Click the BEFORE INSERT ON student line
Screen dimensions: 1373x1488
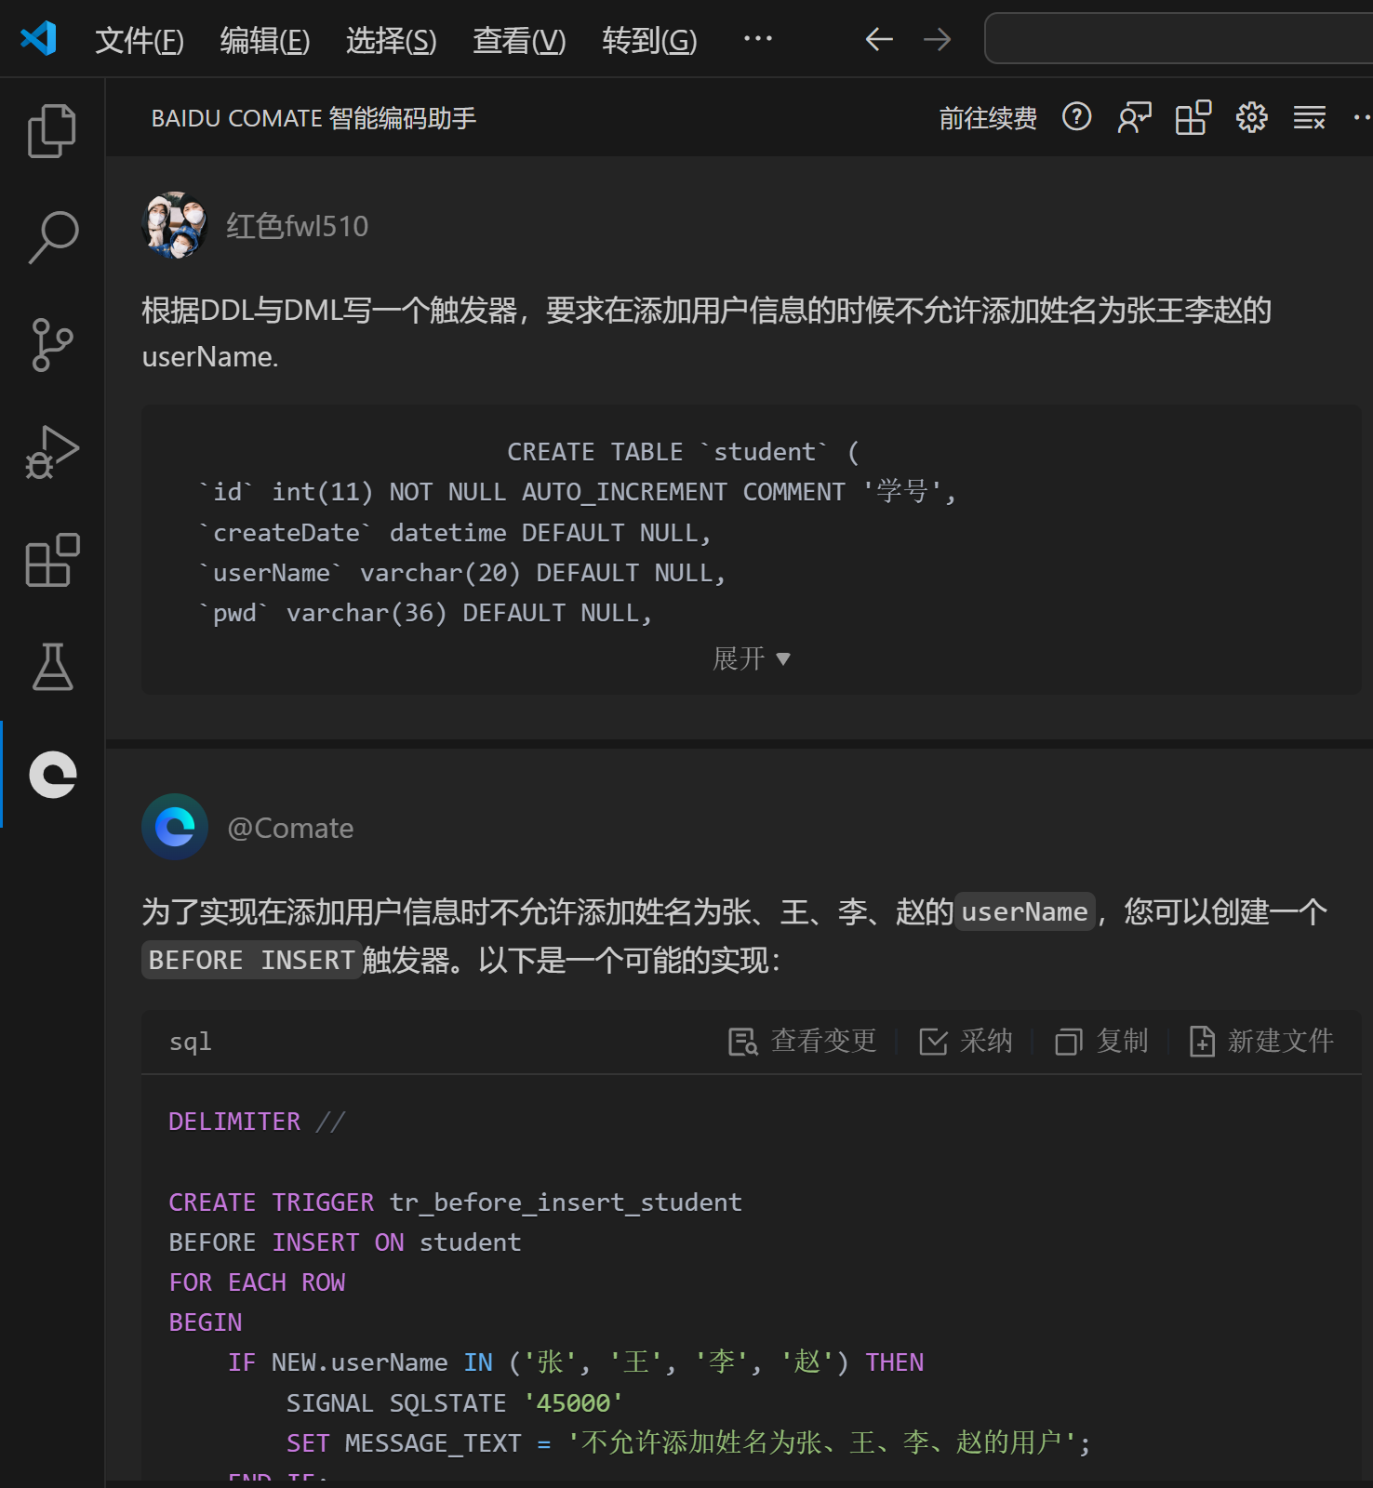pos(345,1242)
